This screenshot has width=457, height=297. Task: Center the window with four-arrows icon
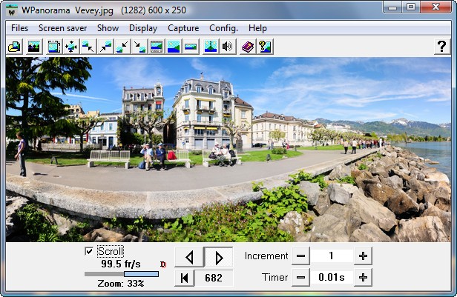pos(71,47)
